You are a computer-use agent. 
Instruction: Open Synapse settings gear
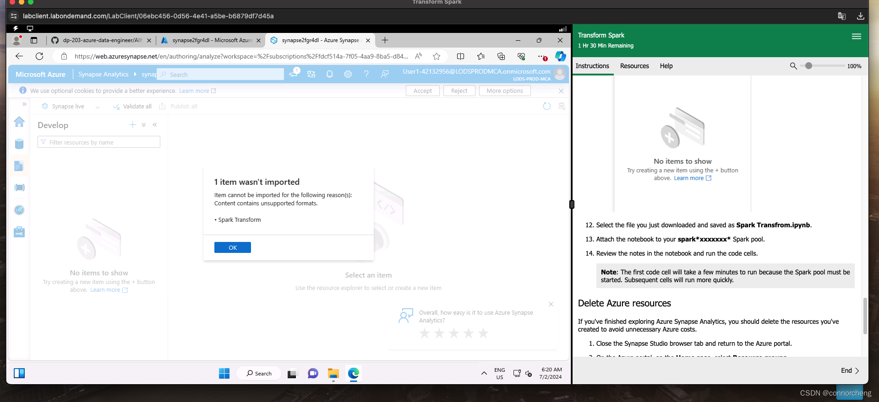pyautogui.click(x=348, y=74)
